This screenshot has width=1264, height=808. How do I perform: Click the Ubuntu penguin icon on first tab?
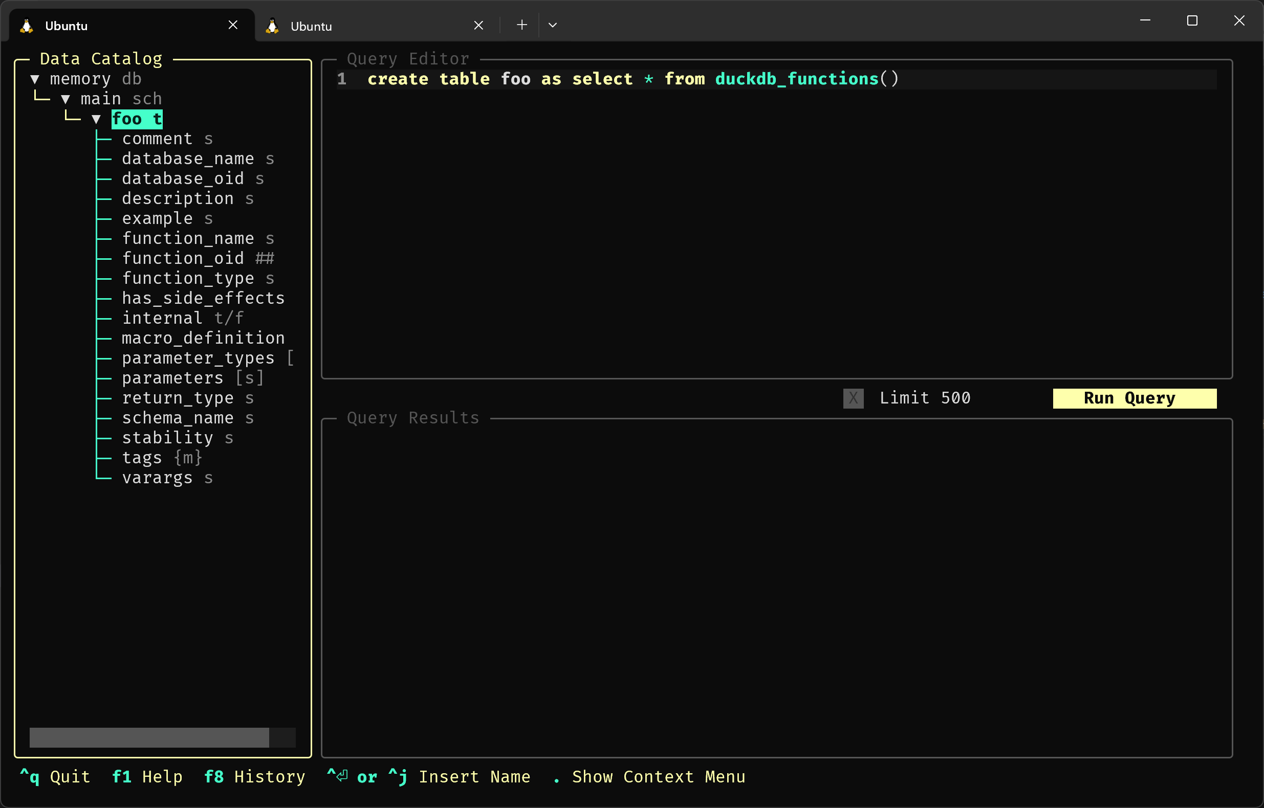[26, 25]
